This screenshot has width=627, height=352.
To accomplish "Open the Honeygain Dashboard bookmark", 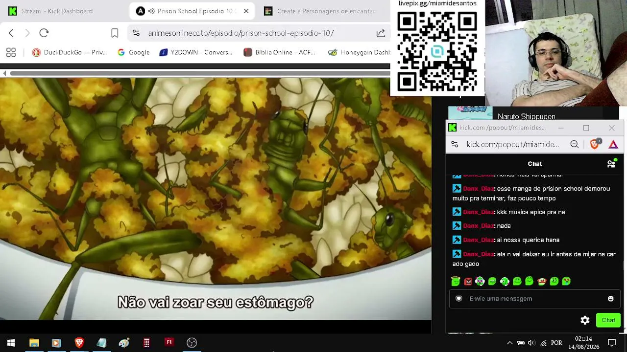I will (x=359, y=52).
